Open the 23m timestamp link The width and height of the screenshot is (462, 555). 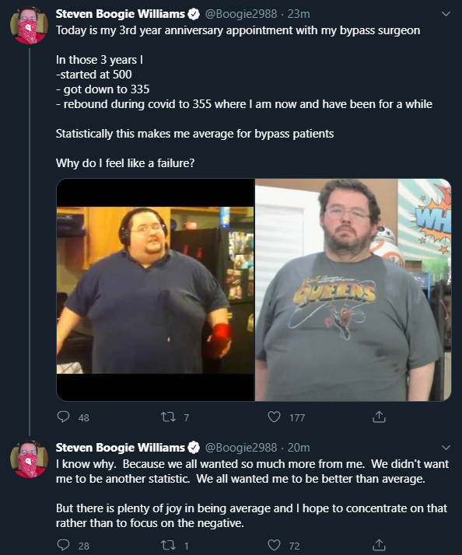[x=299, y=14]
